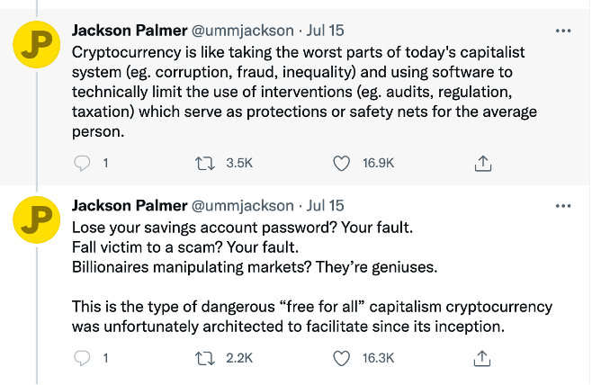
Task: View 3.5K retweet count on first tweet
Action: [x=239, y=163]
